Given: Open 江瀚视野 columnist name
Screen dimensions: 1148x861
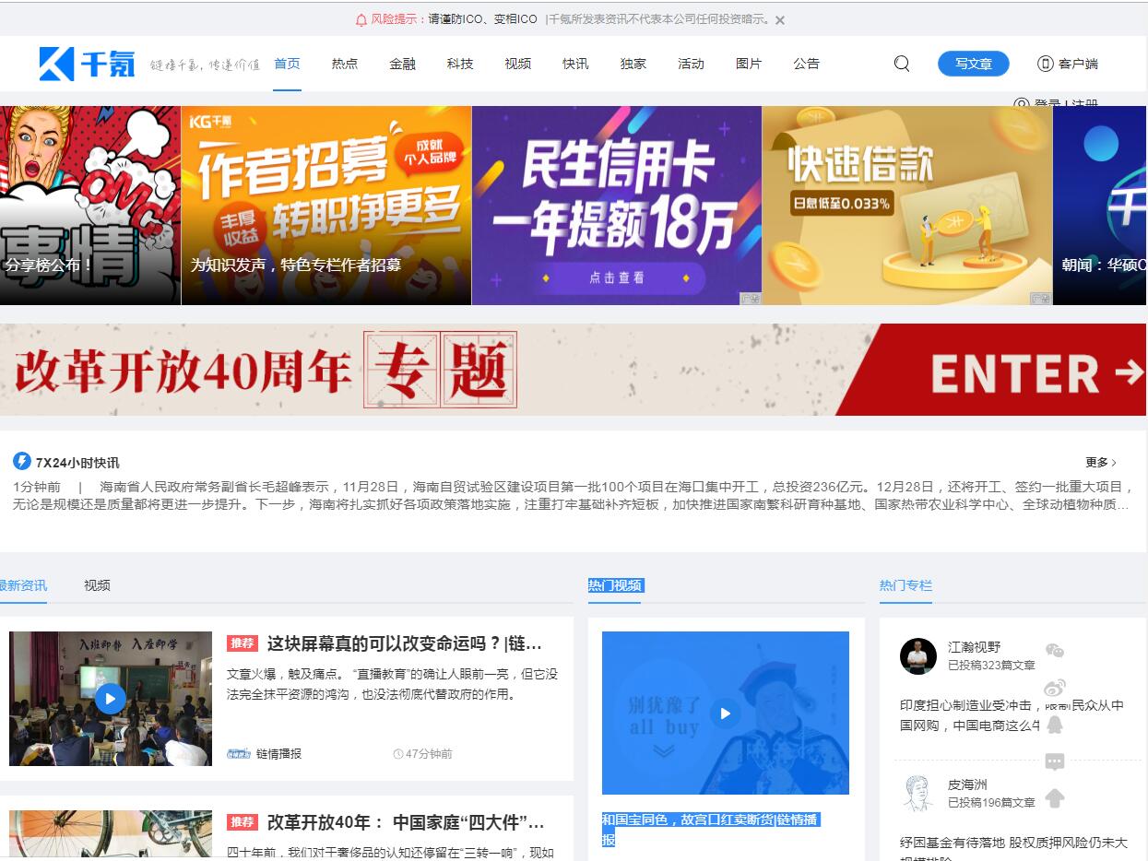Looking at the screenshot, I should pos(974,647).
